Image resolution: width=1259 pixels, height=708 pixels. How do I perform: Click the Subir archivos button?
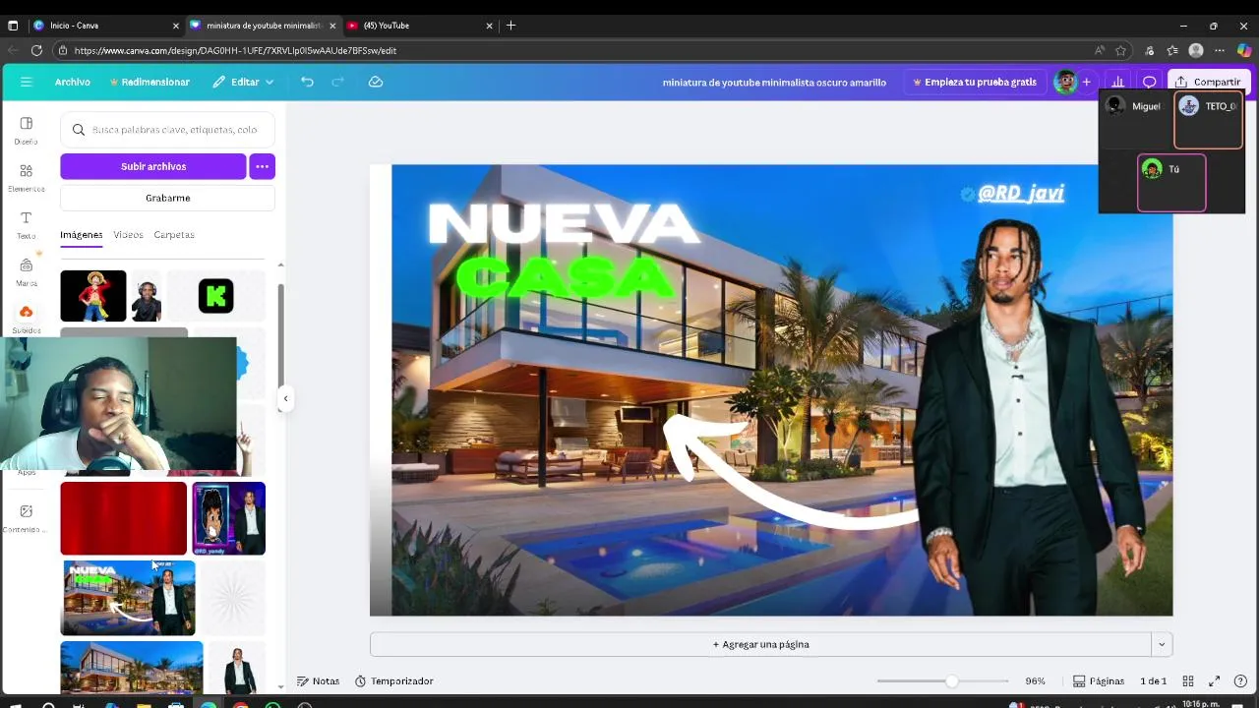pos(153,166)
